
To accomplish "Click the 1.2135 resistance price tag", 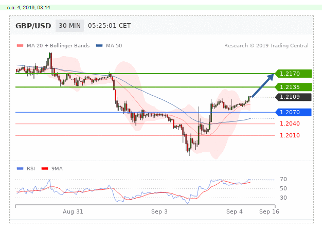I will coord(293,87).
